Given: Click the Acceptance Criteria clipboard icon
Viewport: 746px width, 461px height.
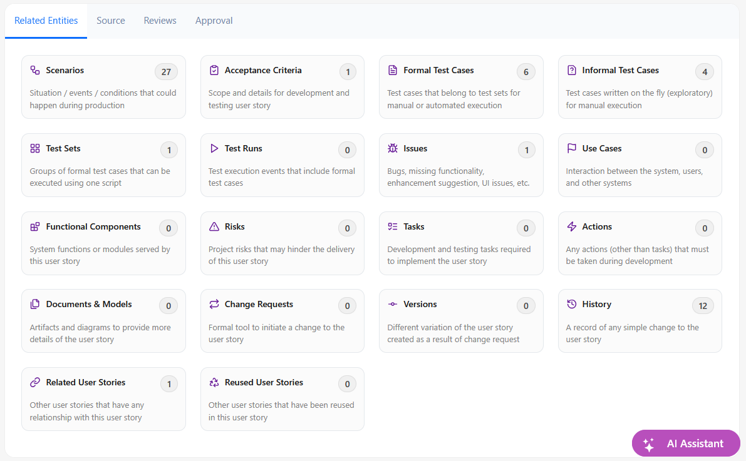Looking at the screenshot, I should click(x=214, y=71).
